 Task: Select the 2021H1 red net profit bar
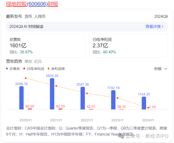[x=60, y=109]
